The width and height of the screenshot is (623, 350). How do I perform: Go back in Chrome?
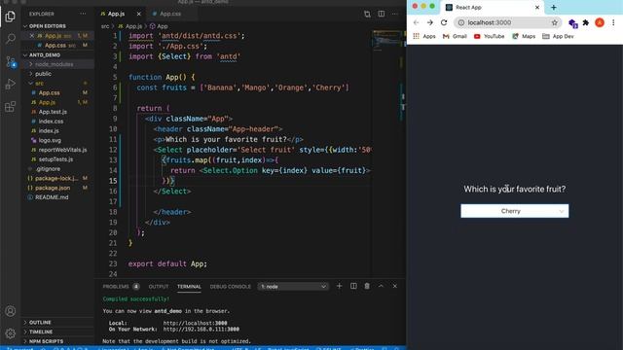(416, 23)
